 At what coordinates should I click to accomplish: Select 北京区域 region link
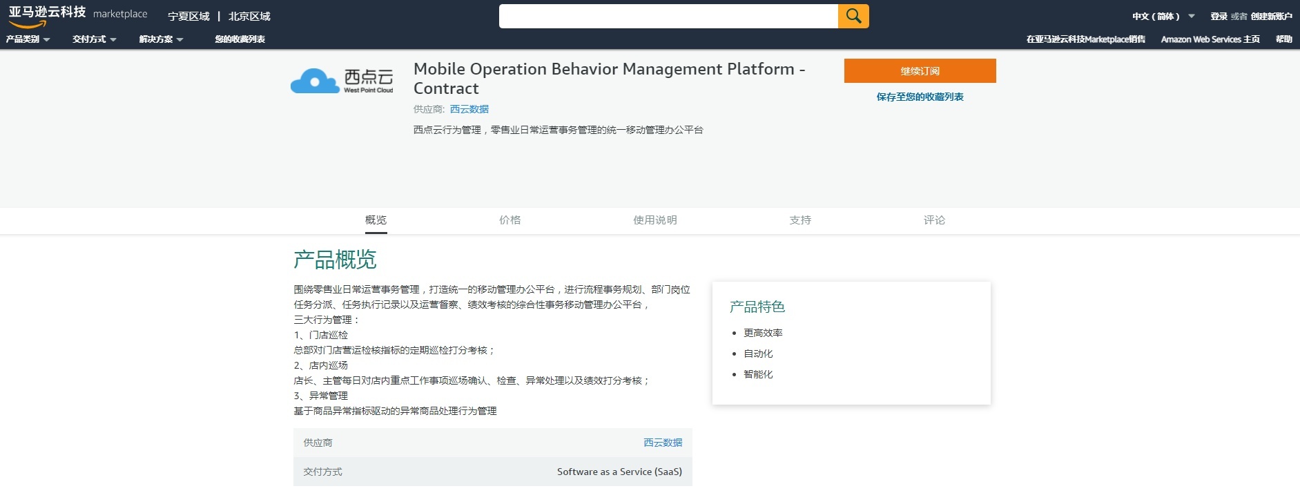click(x=249, y=17)
